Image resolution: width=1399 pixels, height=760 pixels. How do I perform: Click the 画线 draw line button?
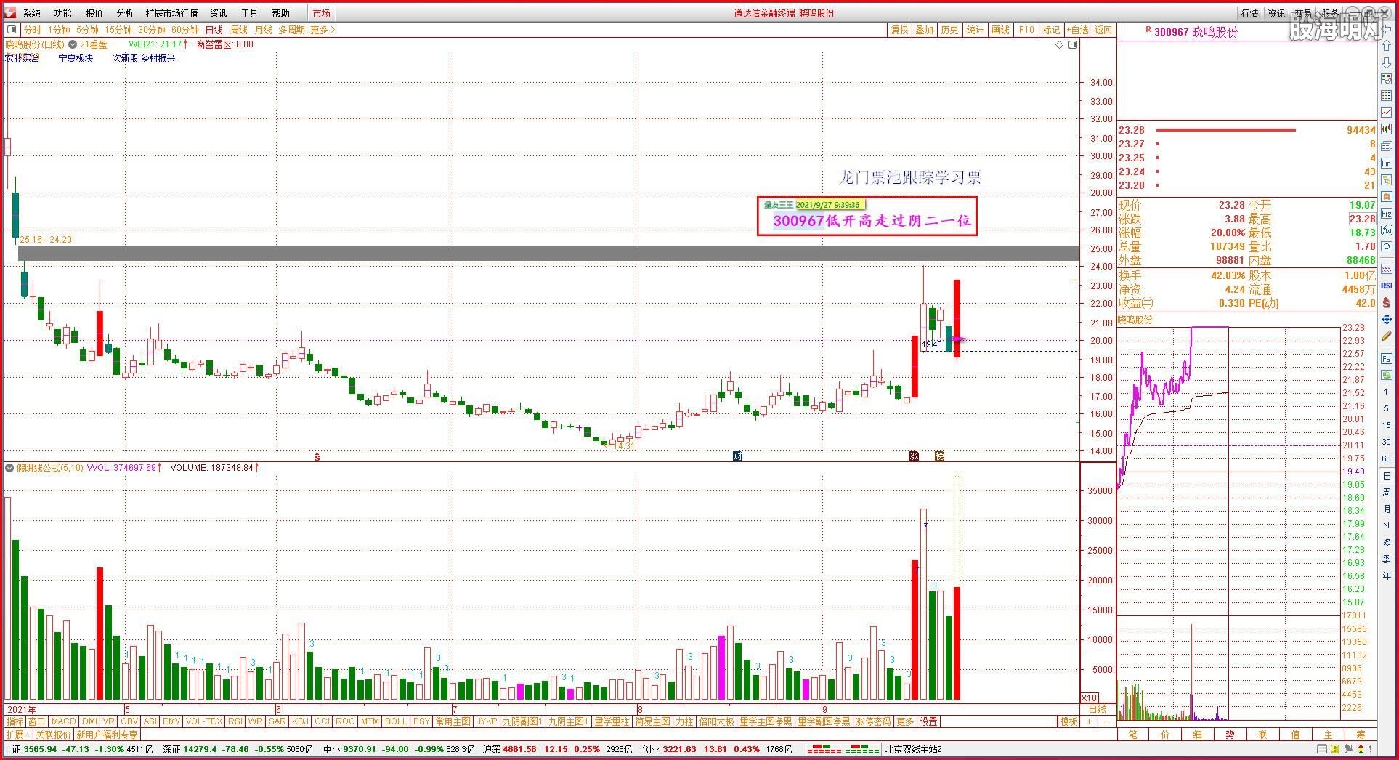point(1001,30)
